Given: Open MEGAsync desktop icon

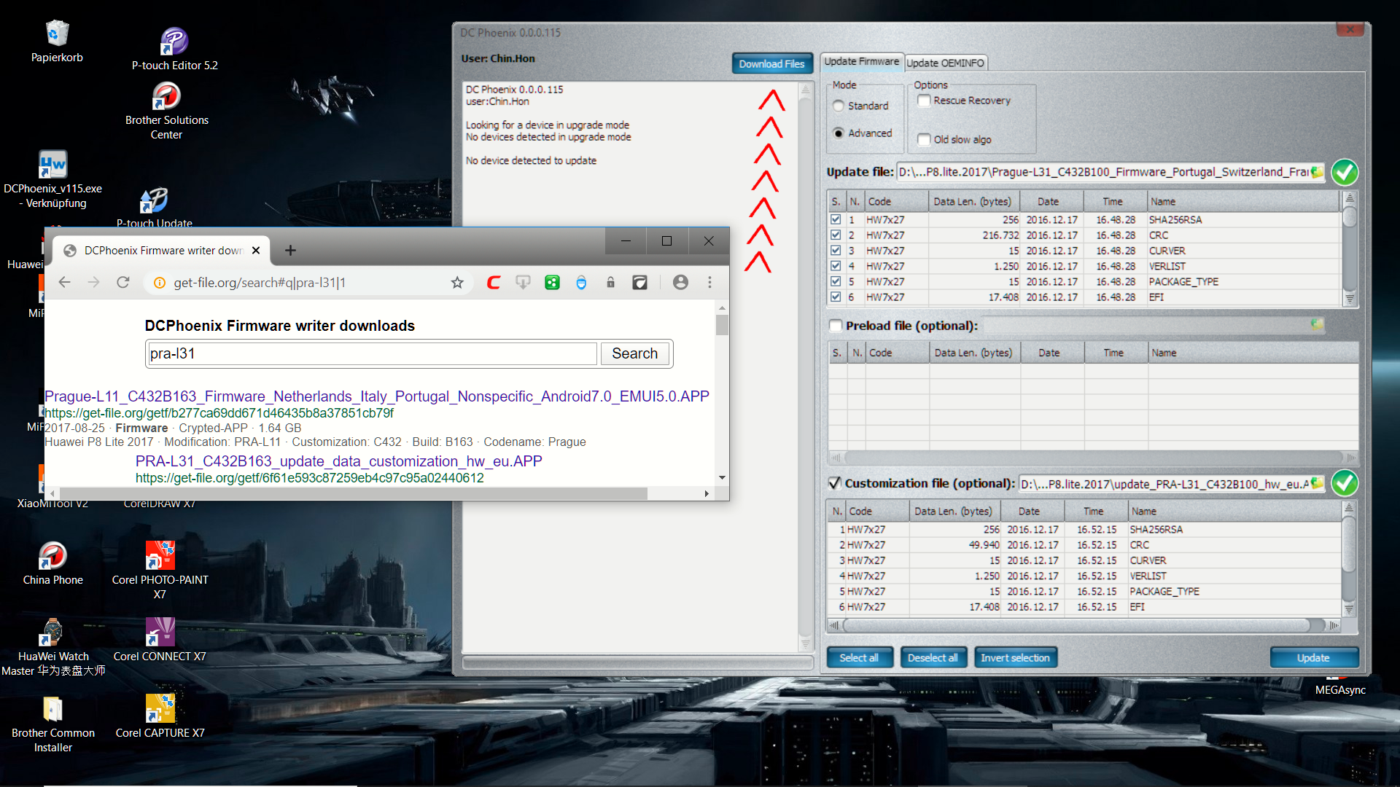Looking at the screenshot, I should [x=1340, y=685].
